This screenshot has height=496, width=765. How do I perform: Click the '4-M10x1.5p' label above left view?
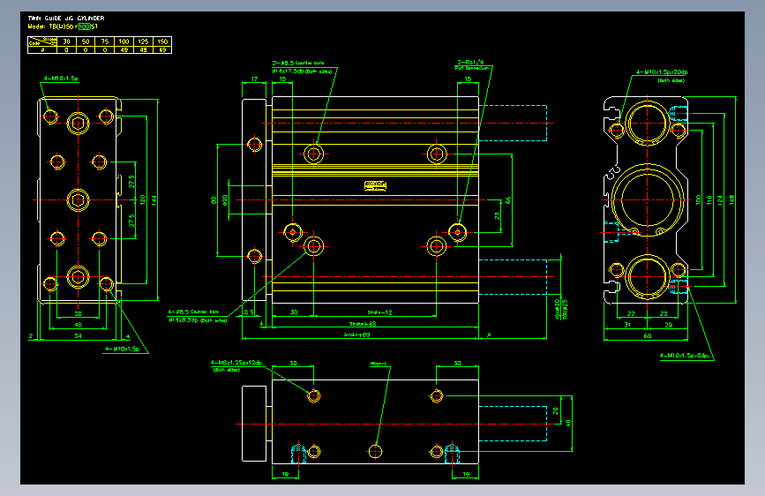(x=61, y=79)
